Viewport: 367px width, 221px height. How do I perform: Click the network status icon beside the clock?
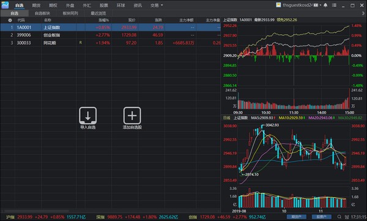coord(347,217)
